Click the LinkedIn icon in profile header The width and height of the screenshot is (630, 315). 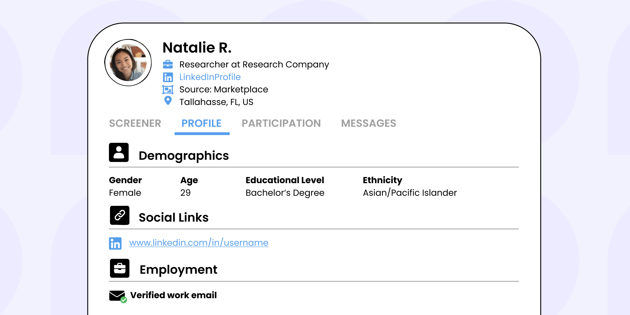pos(168,77)
